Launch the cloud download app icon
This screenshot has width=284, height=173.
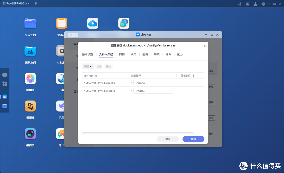93,23
